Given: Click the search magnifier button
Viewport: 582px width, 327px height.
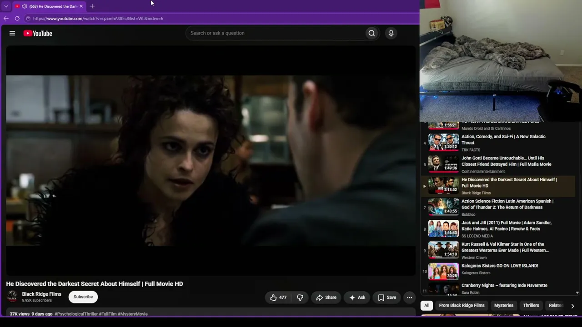Looking at the screenshot, I should (371, 33).
